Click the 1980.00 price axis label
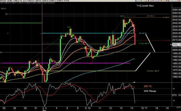181x111 pixels. (x=176, y=63)
